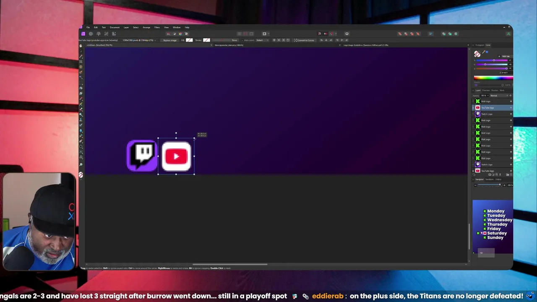The width and height of the screenshot is (537, 302).
Task: Switch to the Histogram tab
Action: [480, 45]
